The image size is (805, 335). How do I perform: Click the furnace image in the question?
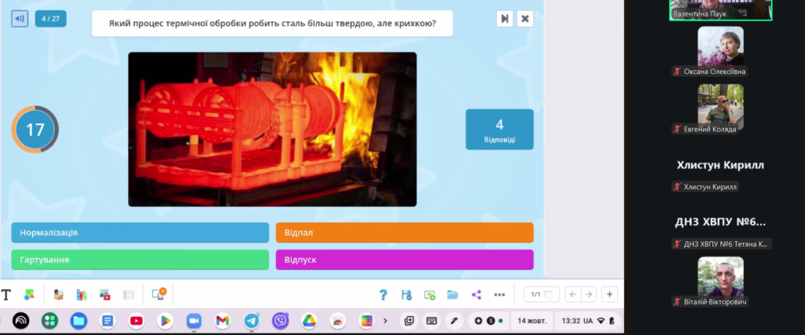[272, 129]
